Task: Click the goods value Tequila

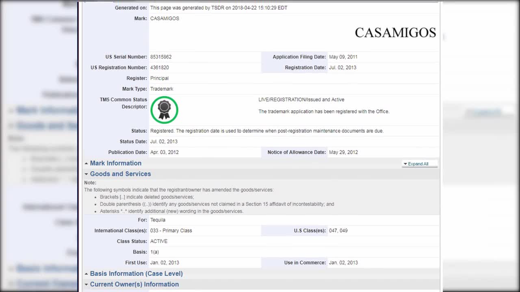Action: [158, 220]
